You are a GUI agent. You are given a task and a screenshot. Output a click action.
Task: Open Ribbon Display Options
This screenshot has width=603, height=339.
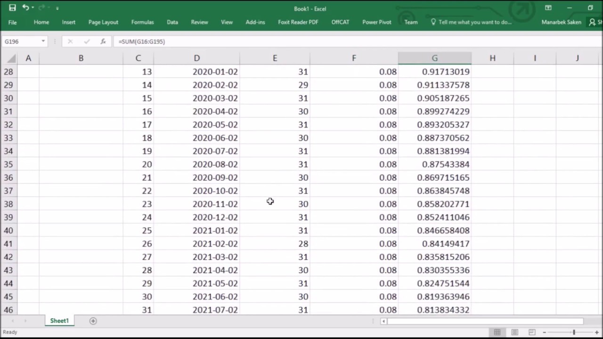pos(548,8)
